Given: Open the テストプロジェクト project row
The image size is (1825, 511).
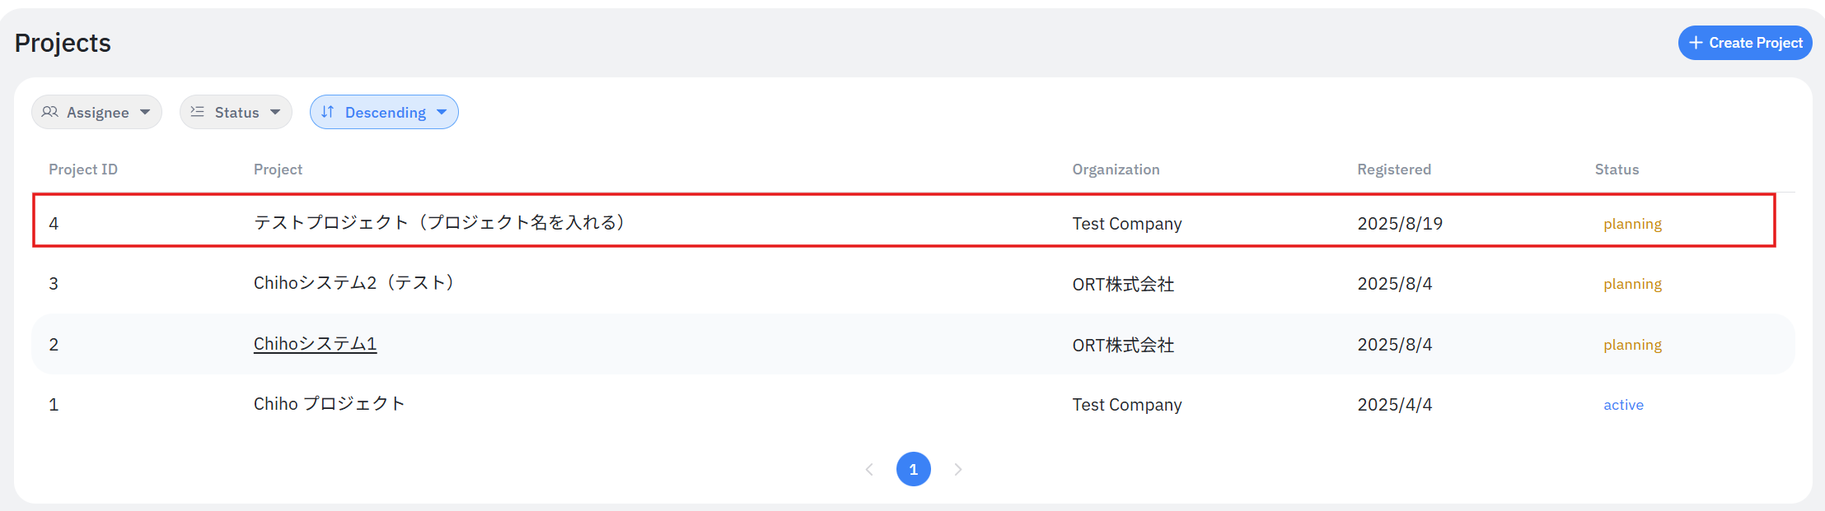Looking at the screenshot, I should pyautogui.click(x=439, y=223).
